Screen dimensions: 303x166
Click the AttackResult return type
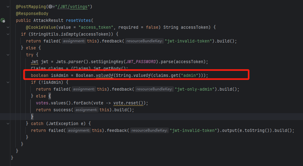coord(48,21)
